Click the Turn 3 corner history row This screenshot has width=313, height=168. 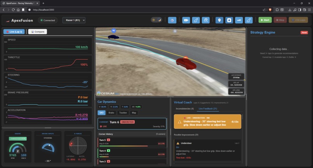(132, 162)
